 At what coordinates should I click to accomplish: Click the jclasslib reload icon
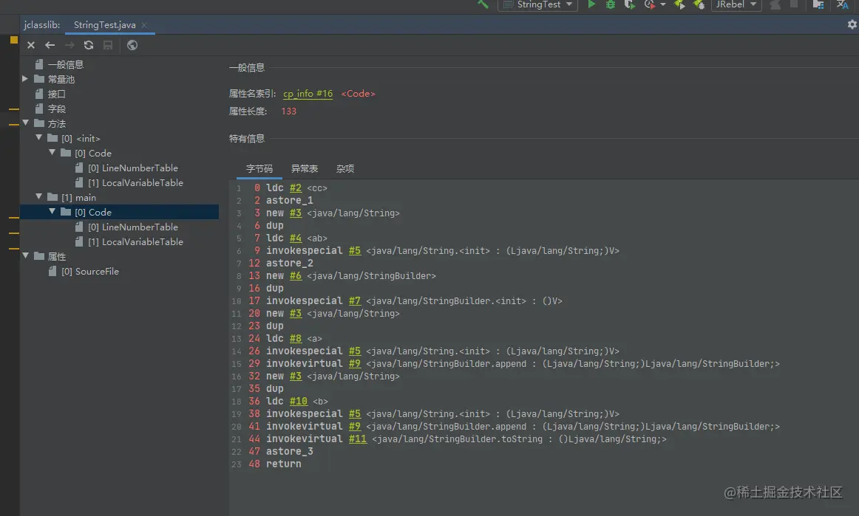(89, 45)
